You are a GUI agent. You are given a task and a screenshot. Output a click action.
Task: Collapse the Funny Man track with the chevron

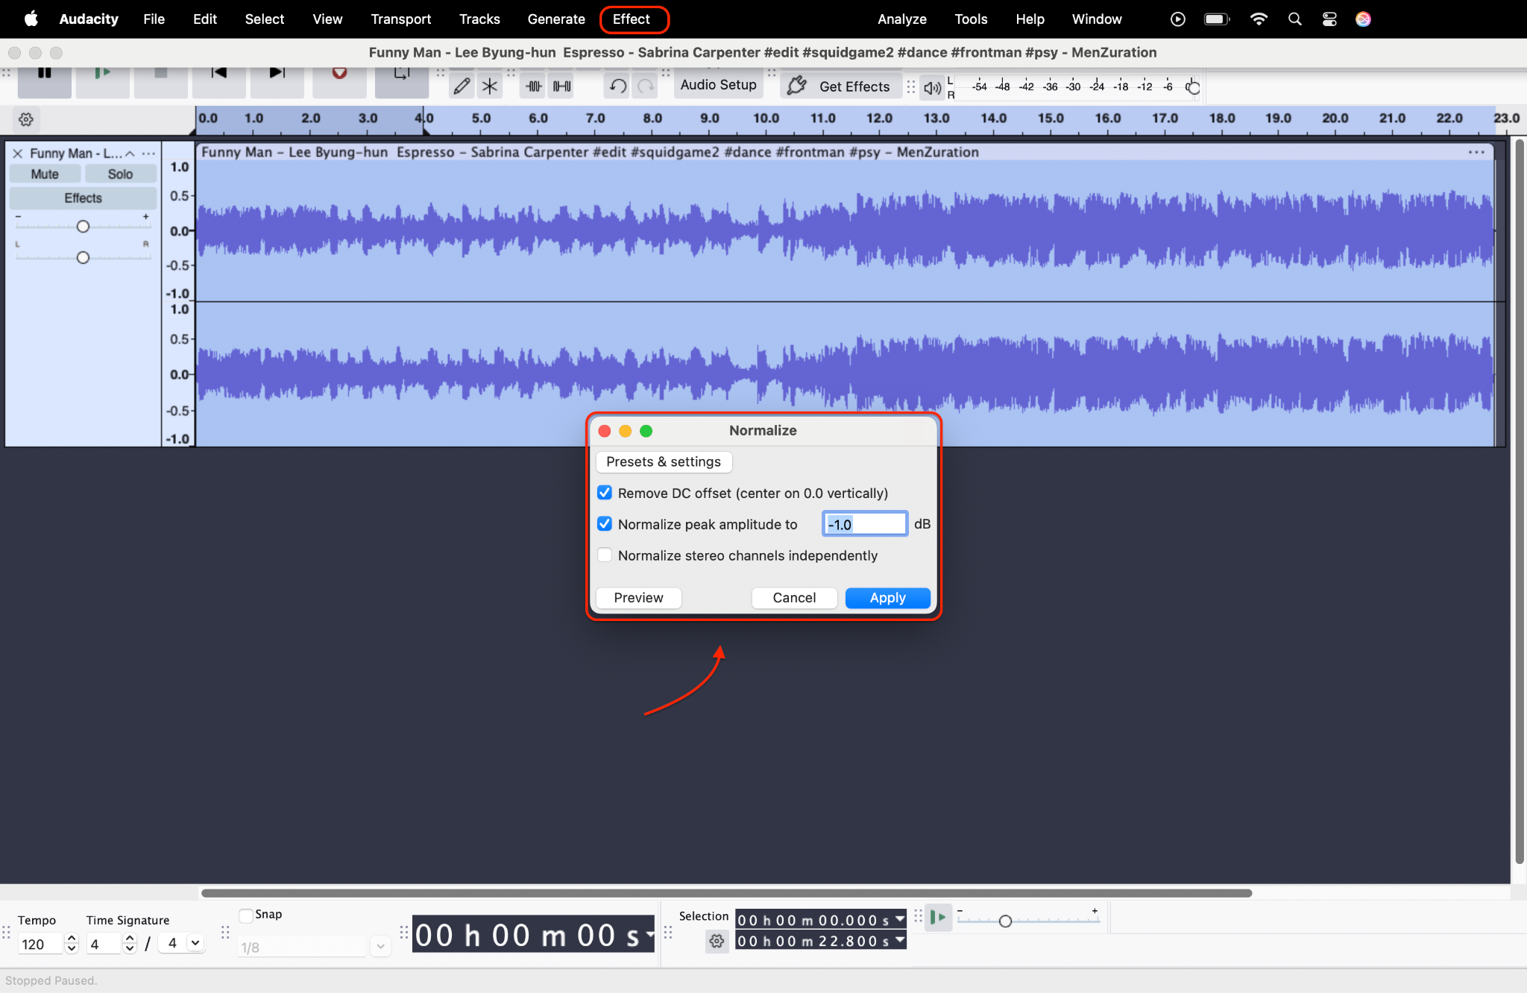(x=130, y=154)
